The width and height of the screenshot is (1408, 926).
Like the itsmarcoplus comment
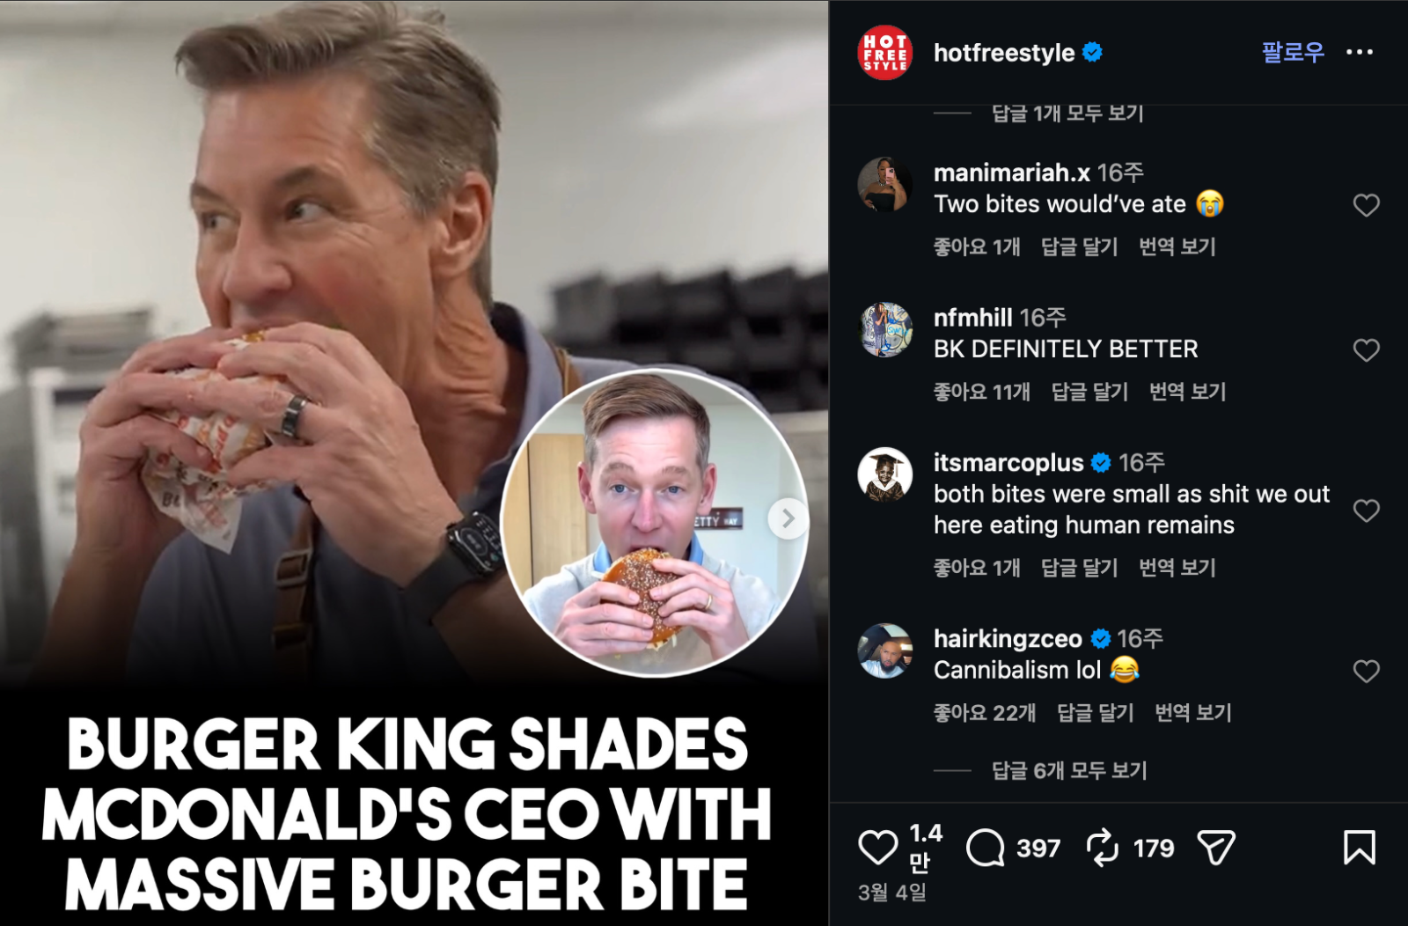[1366, 511]
